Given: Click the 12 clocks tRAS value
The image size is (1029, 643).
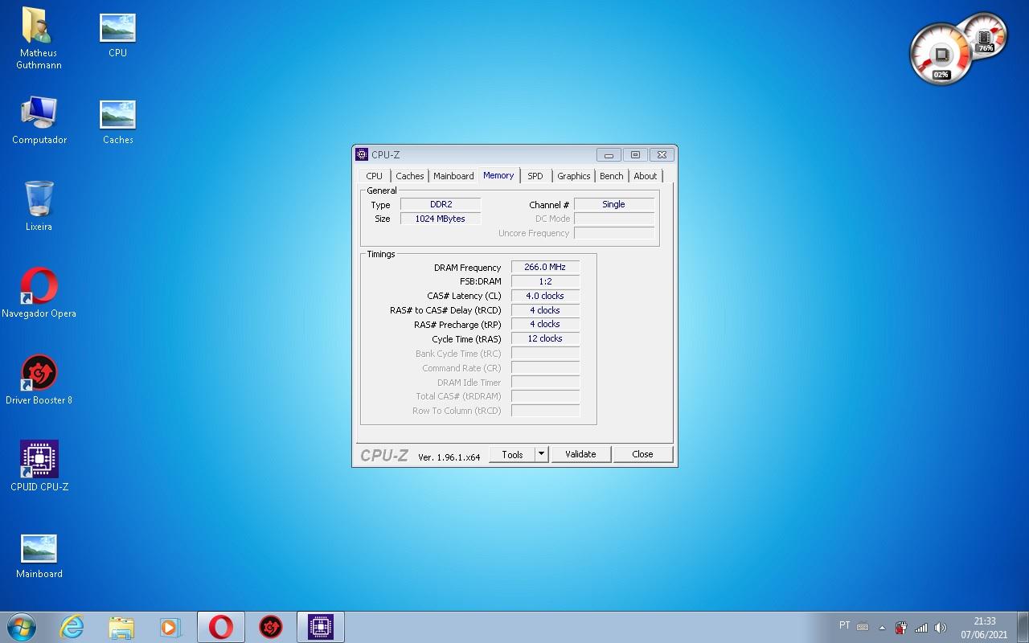Looking at the screenshot, I should [x=545, y=338].
